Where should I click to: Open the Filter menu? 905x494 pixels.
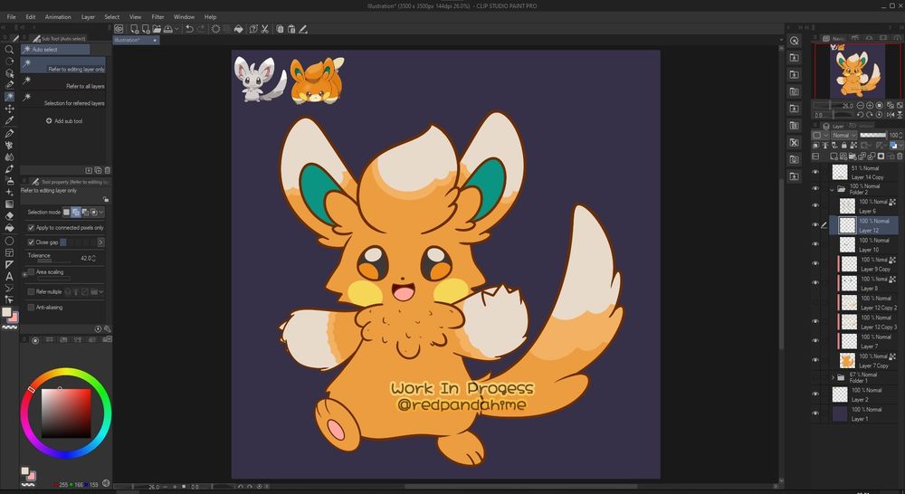pyautogui.click(x=157, y=16)
